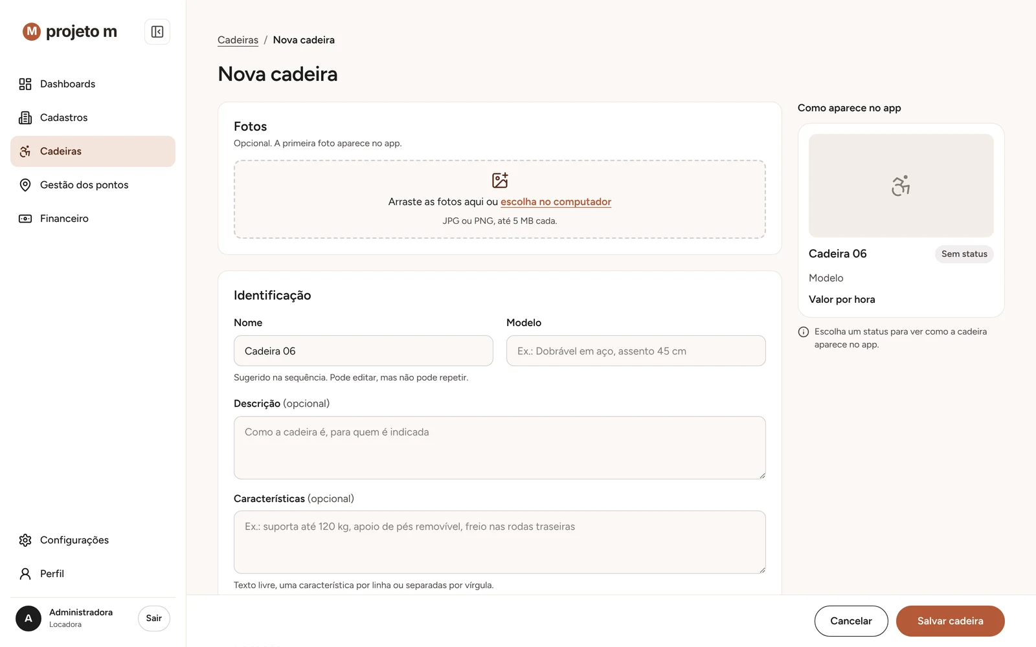Click the Sair button
Screen dimensions: 1036x647
154,619
